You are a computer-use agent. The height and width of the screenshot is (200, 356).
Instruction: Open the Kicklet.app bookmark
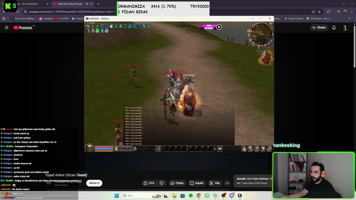click(318, 19)
